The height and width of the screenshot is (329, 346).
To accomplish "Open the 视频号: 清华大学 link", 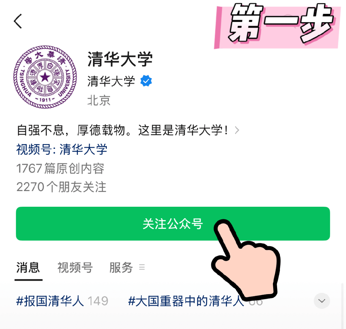I will tap(62, 149).
